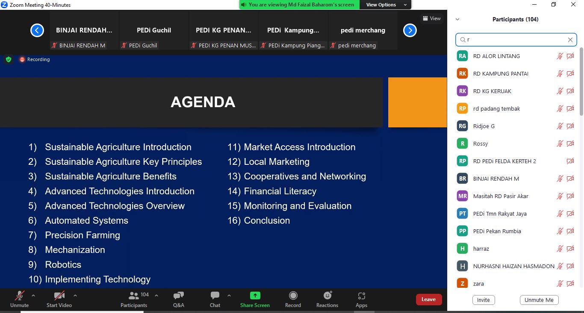Click the Zoom app icon in title bar
The width and height of the screenshot is (584, 313).
click(5, 5)
